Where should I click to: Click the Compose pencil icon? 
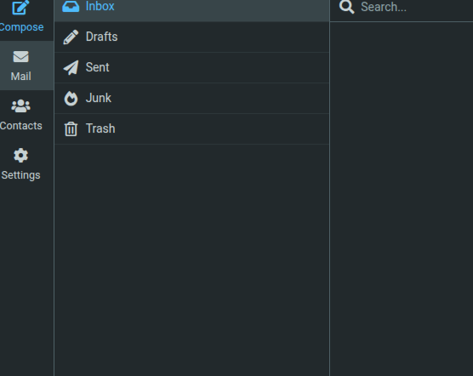(x=20, y=7)
